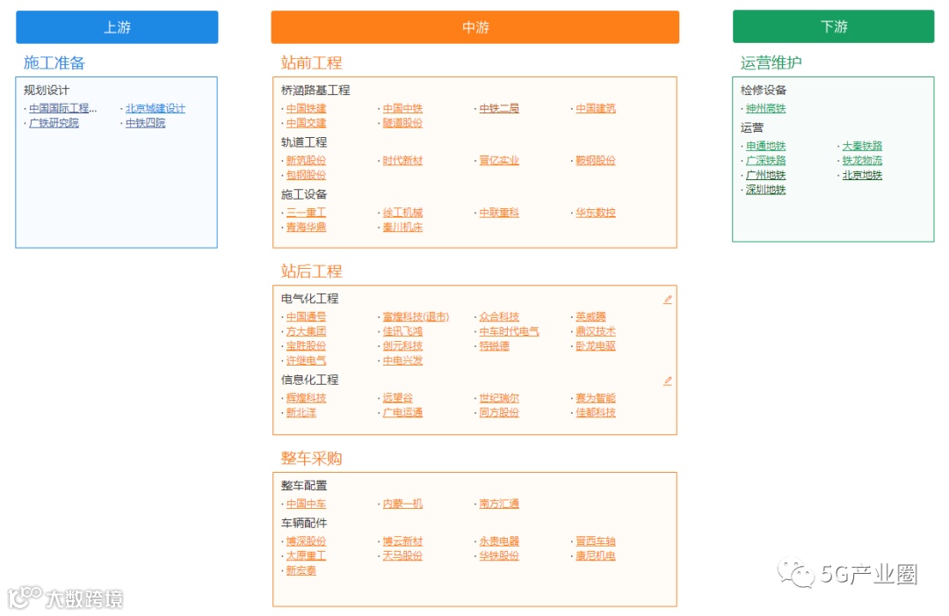Click the 中电兴发 link

(x=402, y=360)
